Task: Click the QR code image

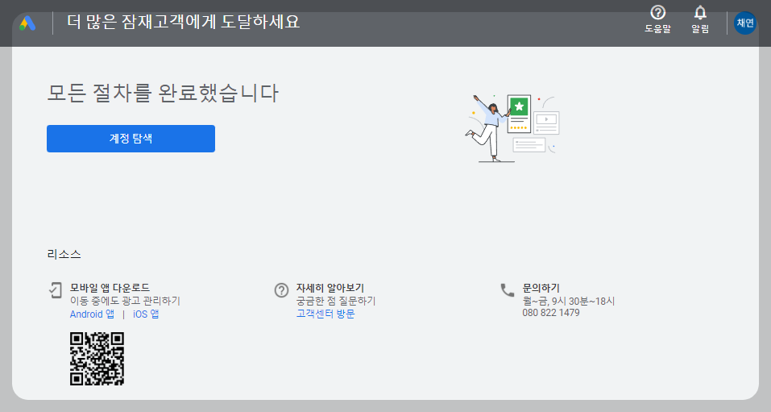Action: pyautogui.click(x=97, y=358)
